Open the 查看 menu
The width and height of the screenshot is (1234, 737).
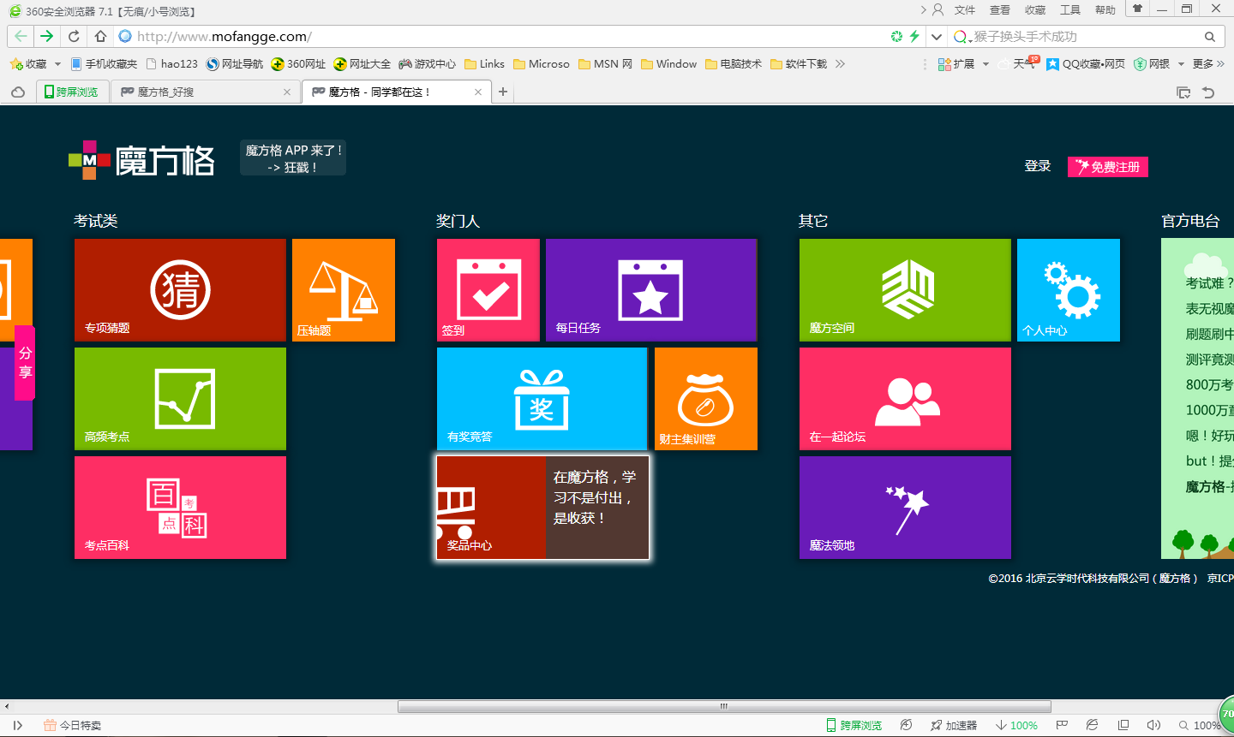pos(1000,10)
